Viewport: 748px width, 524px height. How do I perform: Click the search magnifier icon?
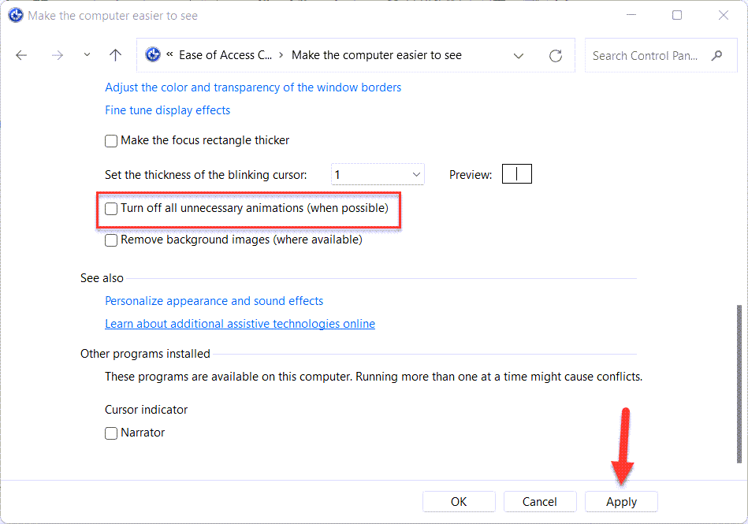[x=716, y=56]
